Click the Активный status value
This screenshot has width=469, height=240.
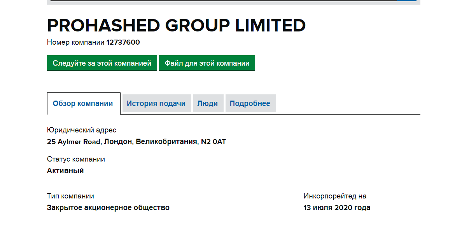(65, 171)
